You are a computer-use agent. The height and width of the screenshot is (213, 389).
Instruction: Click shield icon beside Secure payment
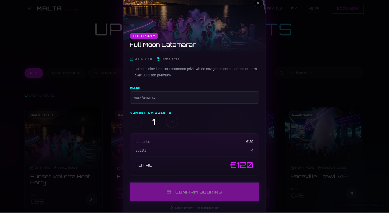(171, 208)
